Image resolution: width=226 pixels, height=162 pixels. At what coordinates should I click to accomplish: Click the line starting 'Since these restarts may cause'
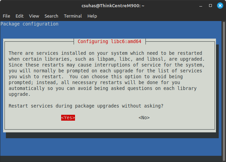106,65
